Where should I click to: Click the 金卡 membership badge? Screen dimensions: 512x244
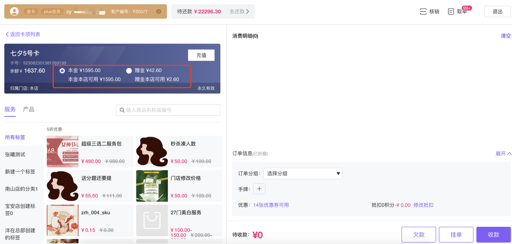click(31, 12)
